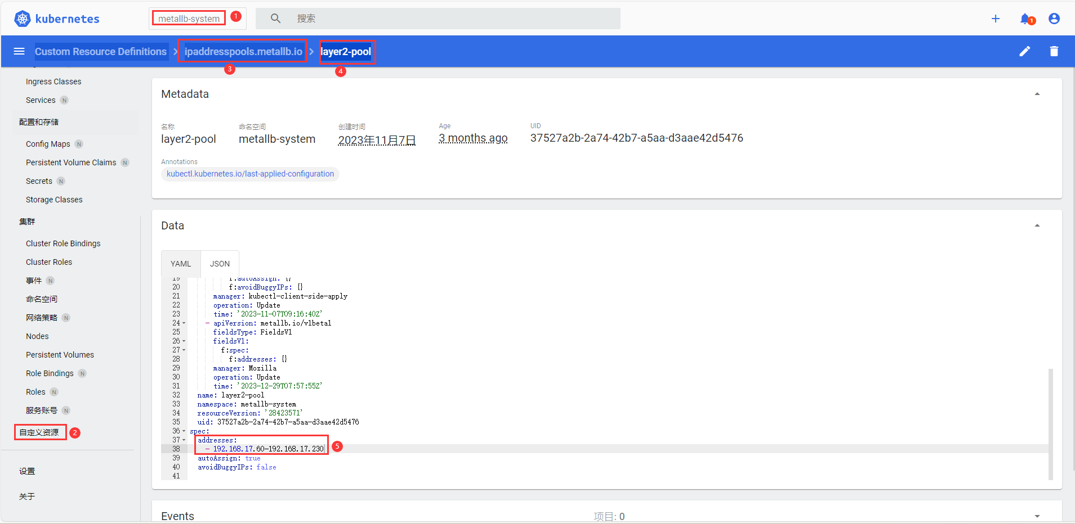This screenshot has width=1075, height=524.
Task: Click the 配置和存储 section header
Action: point(39,122)
